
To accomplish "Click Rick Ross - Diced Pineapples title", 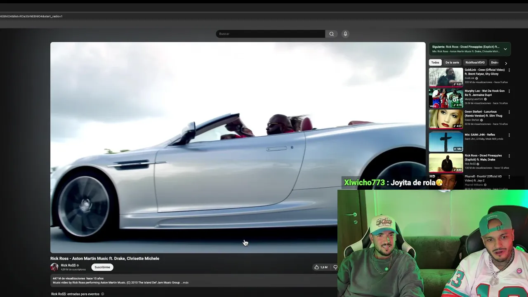I will (483, 158).
